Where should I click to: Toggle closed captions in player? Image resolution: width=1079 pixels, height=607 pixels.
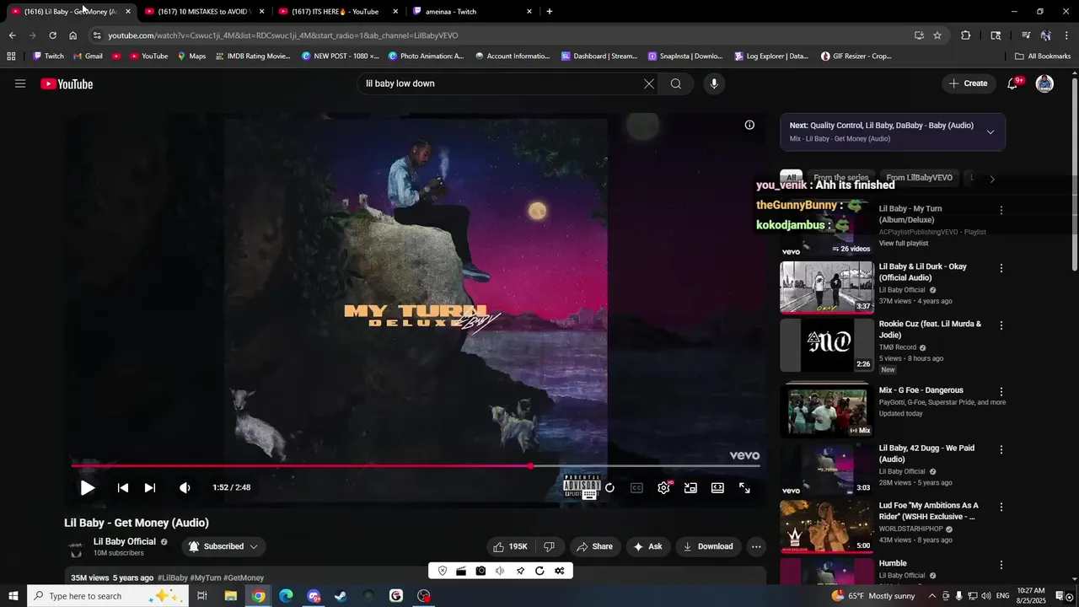pyautogui.click(x=636, y=487)
